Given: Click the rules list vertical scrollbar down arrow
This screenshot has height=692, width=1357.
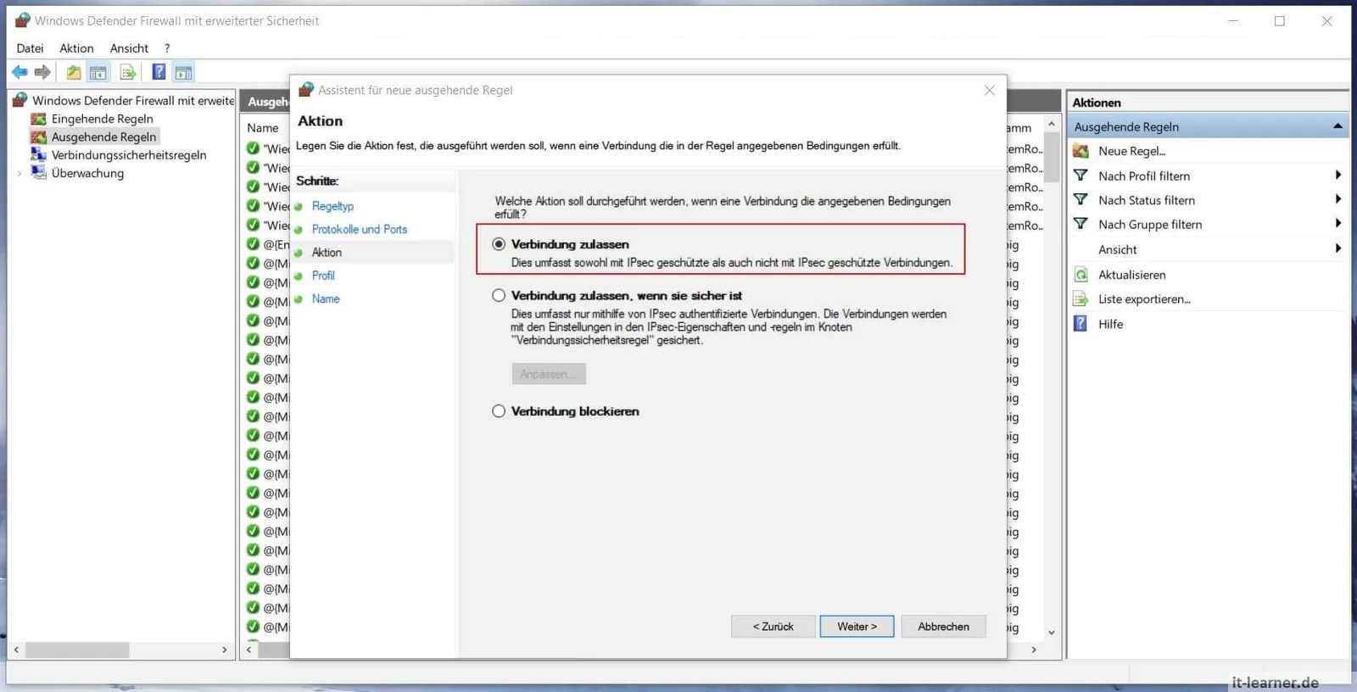Looking at the screenshot, I should [1052, 632].
